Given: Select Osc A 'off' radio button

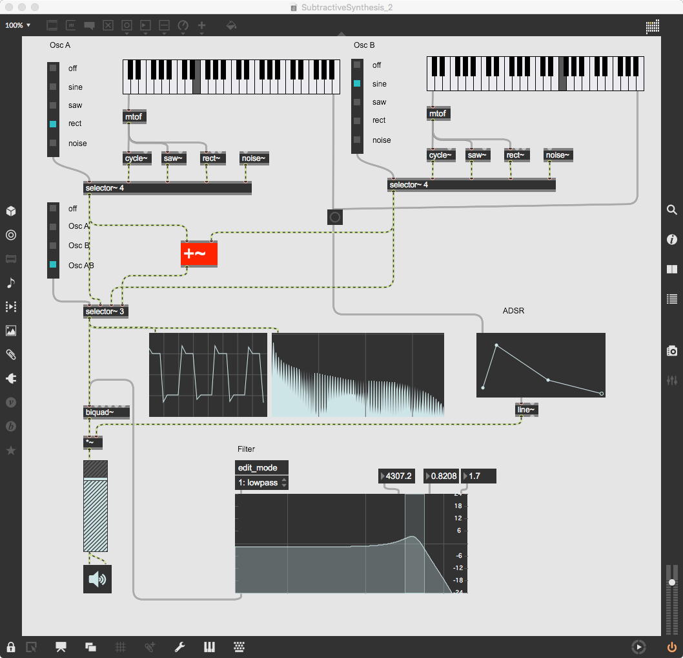Looking at the screenshot, I should coord(53,68).
